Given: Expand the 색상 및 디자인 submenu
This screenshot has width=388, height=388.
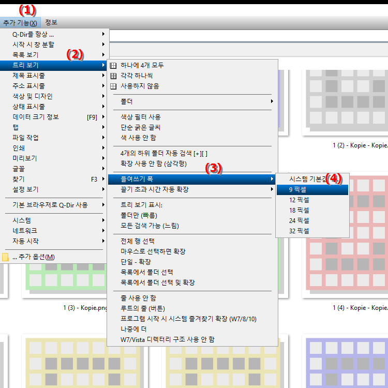Looking at the screenshot, I should (53, 97).
